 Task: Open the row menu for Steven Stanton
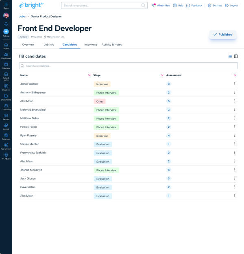(235, 144)
